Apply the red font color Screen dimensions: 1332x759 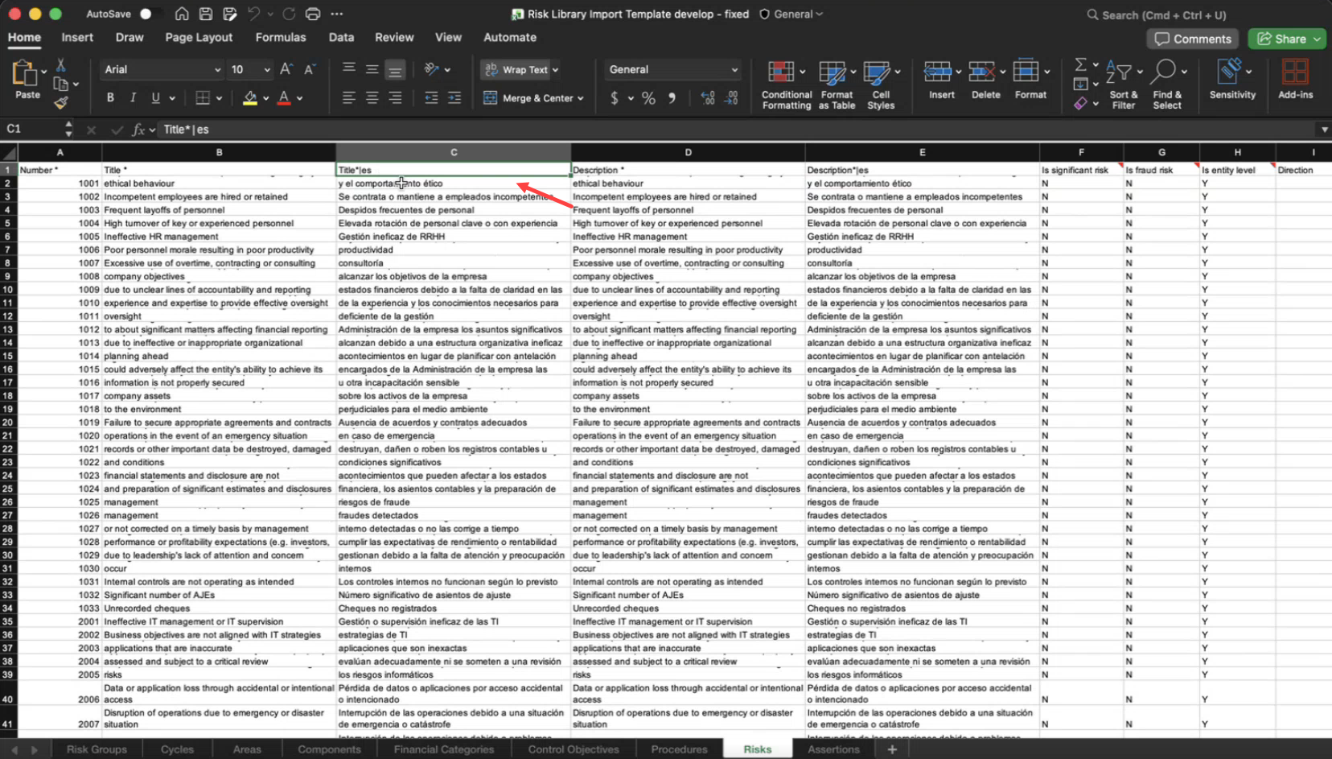point(284,97)
